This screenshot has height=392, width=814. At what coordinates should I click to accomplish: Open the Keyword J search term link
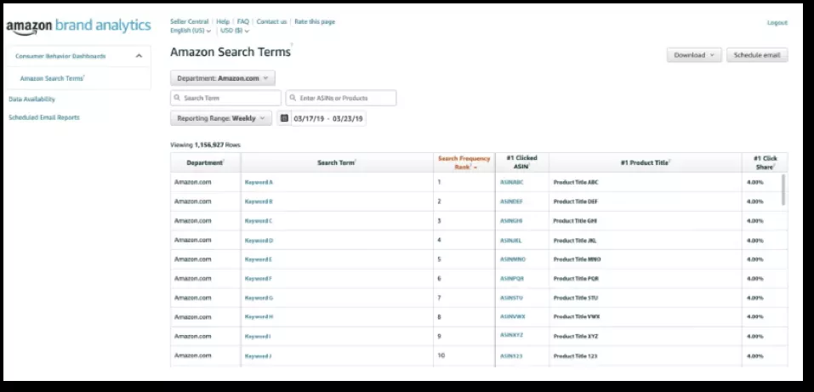coord(258,356)
